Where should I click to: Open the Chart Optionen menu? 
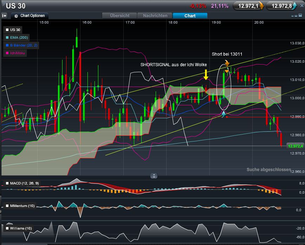point(30,15)
